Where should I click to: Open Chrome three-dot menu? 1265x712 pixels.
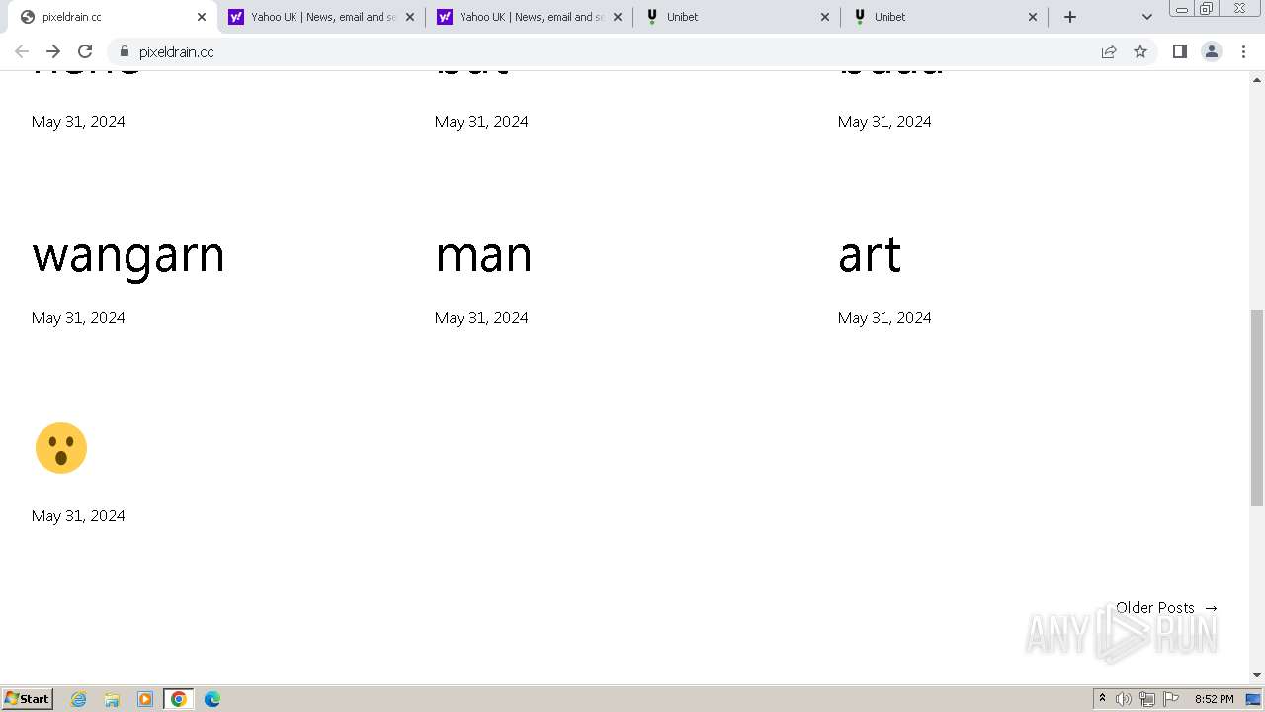(x=1243, y=51)
